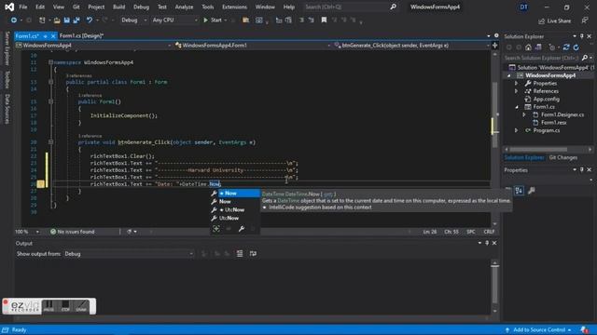Click the bookmark toggle icon in the toolbar
This screenshot has height=335, width=597.
tap(324, 20)
